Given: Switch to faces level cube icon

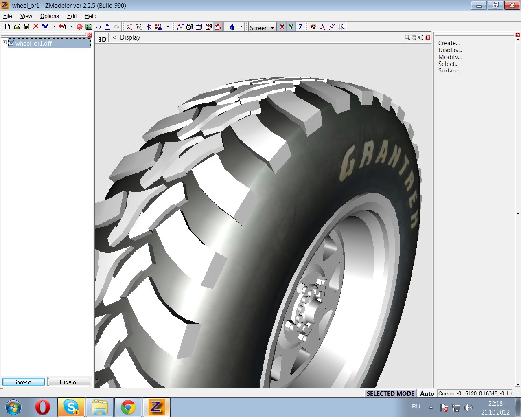Looking at the screenshot, I should point(199,27).
